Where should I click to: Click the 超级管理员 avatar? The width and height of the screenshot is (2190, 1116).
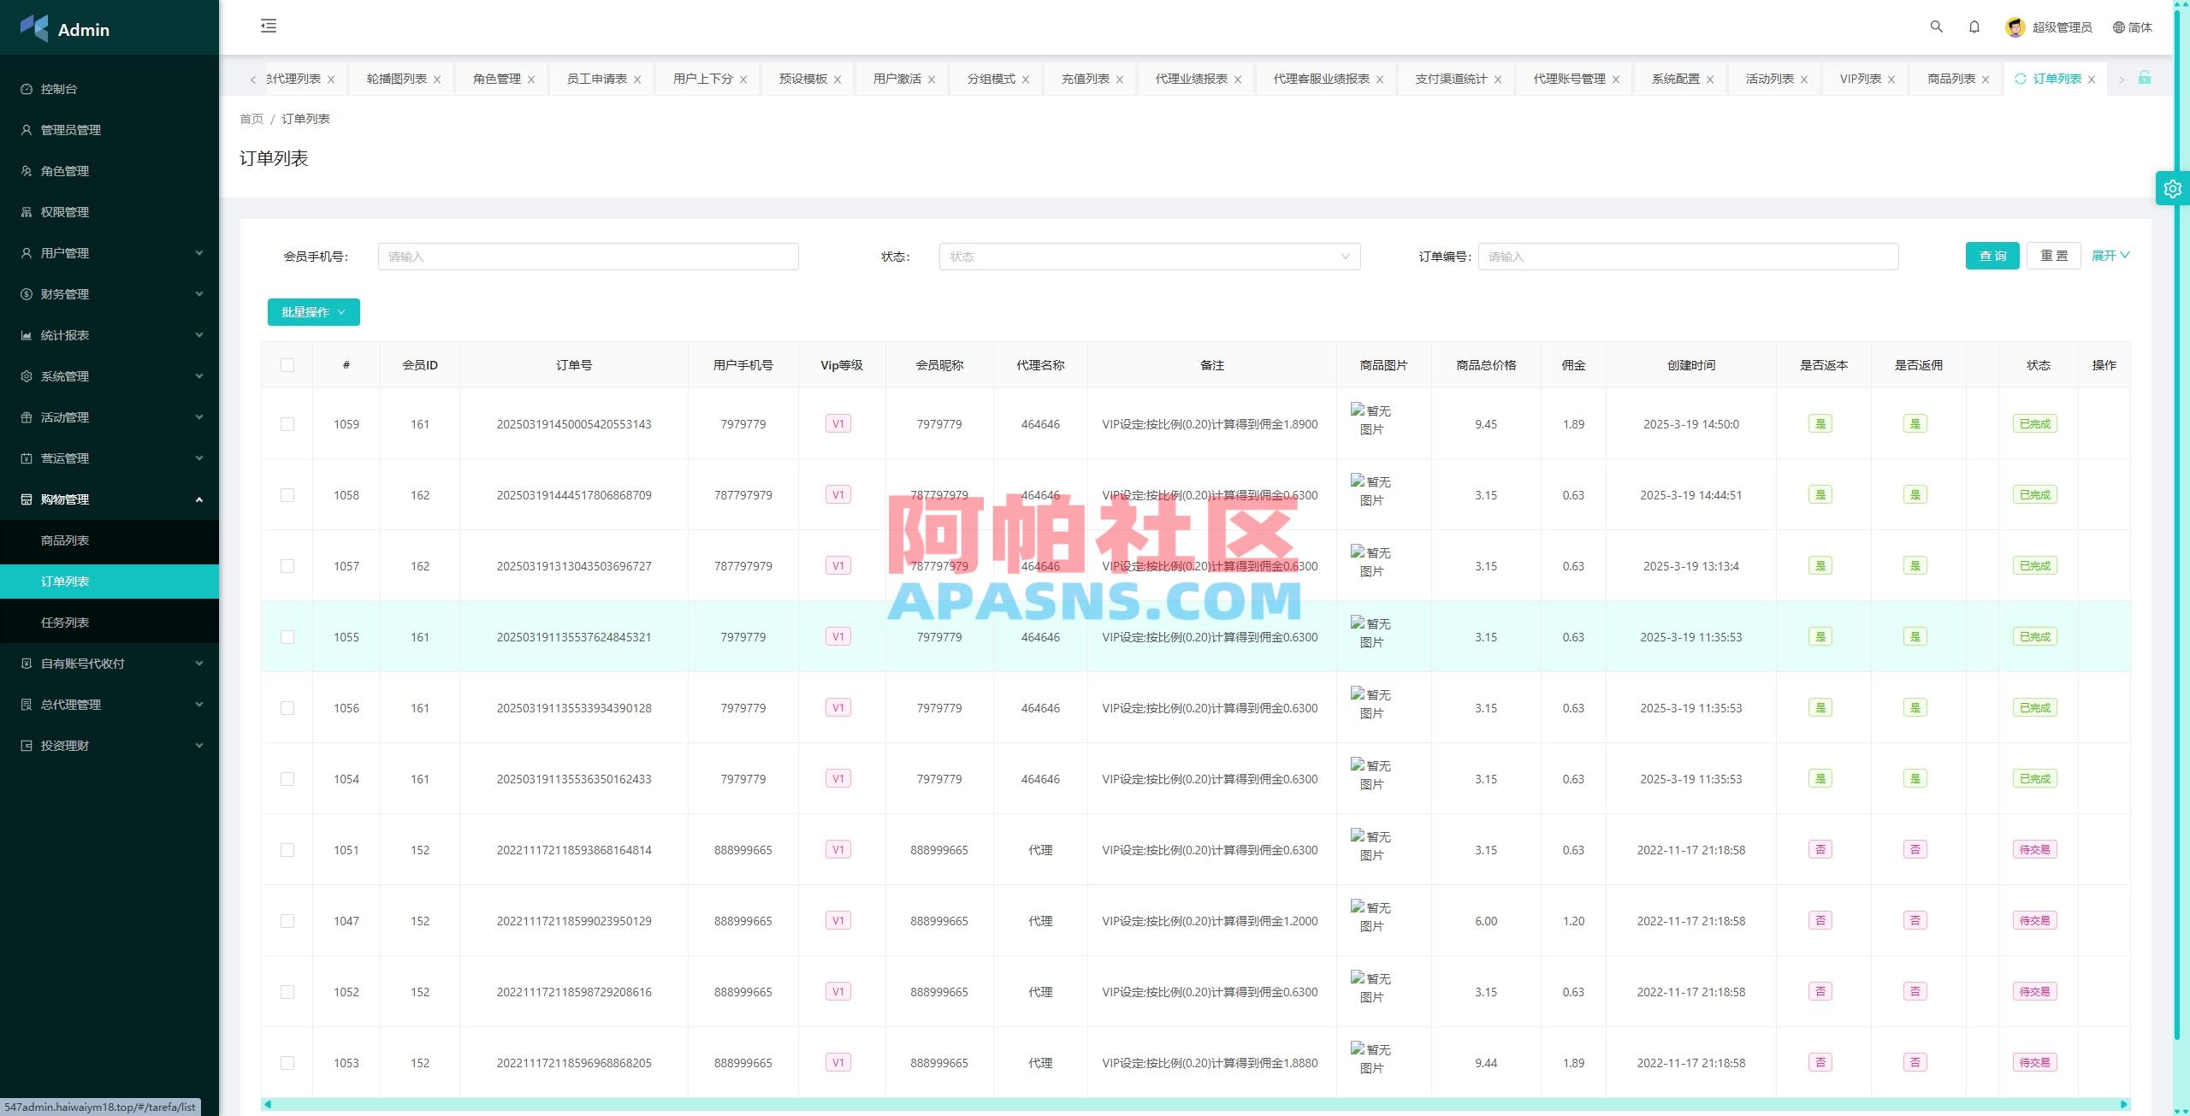pos(2016,27)
